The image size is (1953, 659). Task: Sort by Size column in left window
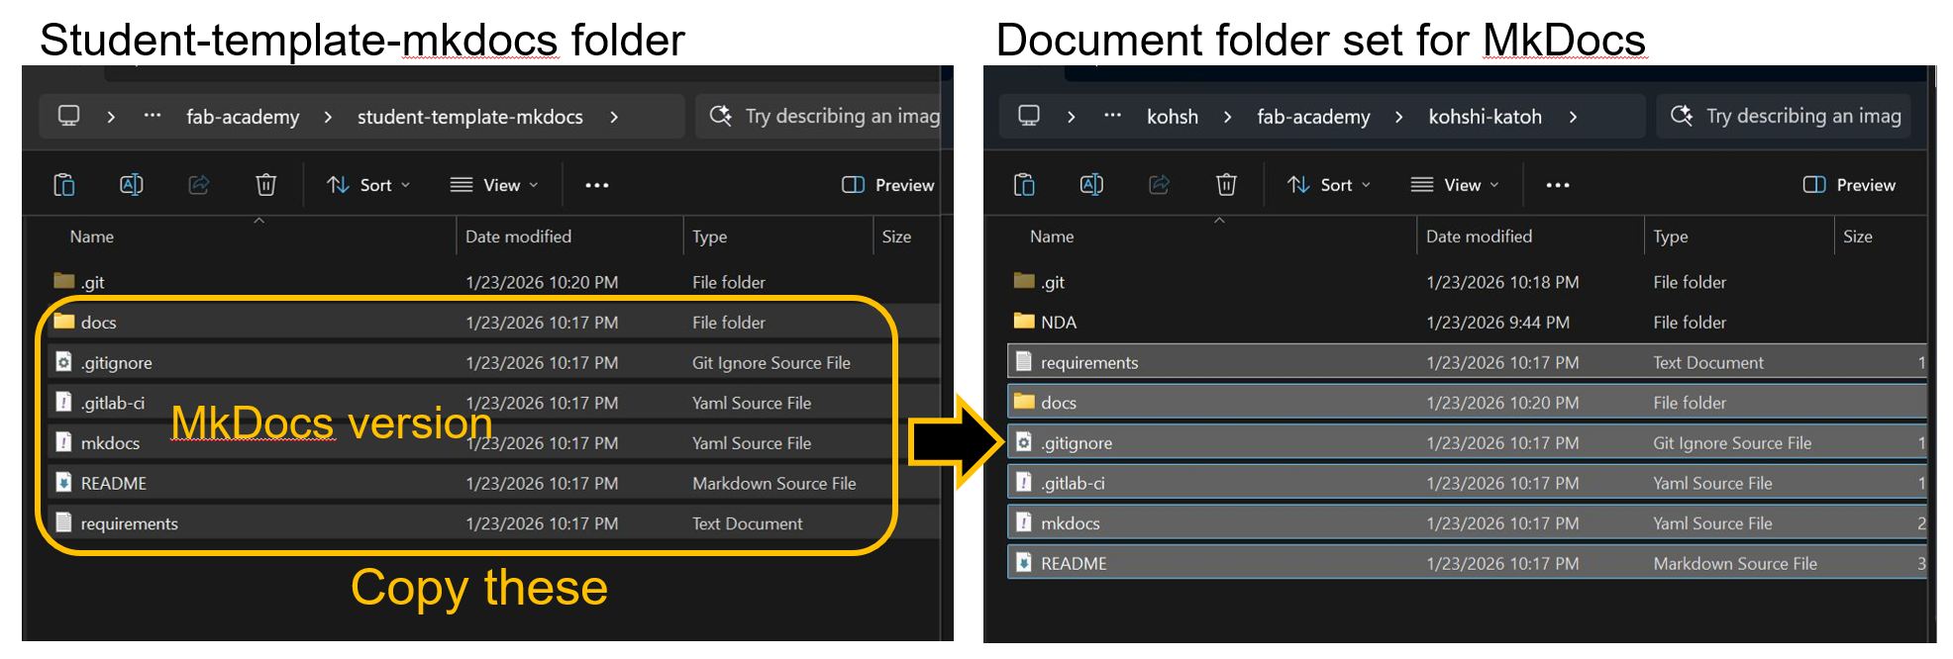(896, 236)
